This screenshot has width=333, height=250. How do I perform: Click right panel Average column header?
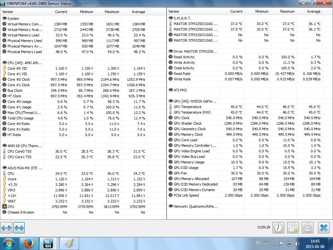coord(310,11)
